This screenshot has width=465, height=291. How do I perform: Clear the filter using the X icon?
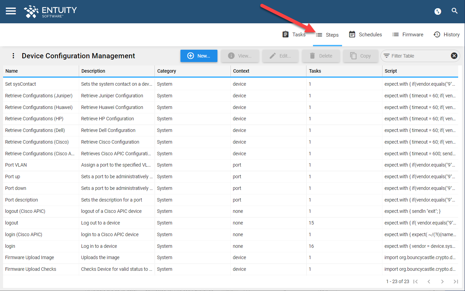pyautogui.click(x=454, y=56)
